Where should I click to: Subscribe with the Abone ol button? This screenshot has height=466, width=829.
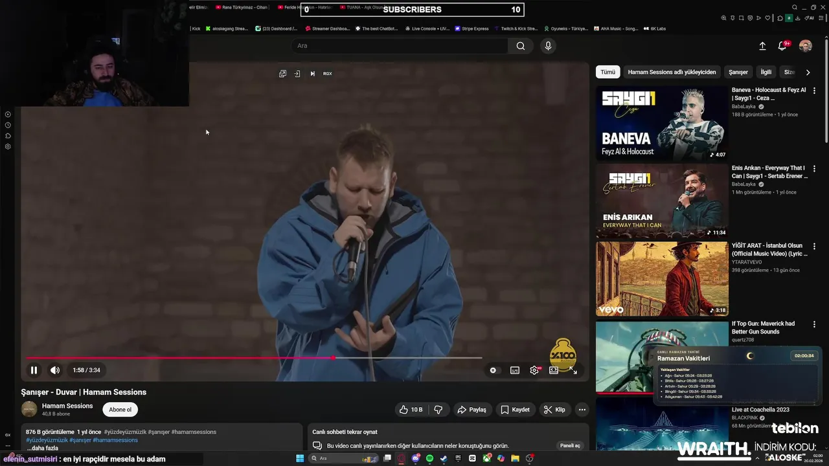pyautogui.click(x=120, y=410)
